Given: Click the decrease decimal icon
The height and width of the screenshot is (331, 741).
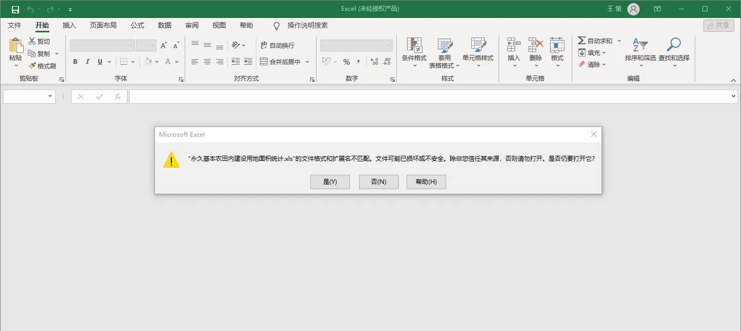Looking at the screenshot, I should click(387, 62).
